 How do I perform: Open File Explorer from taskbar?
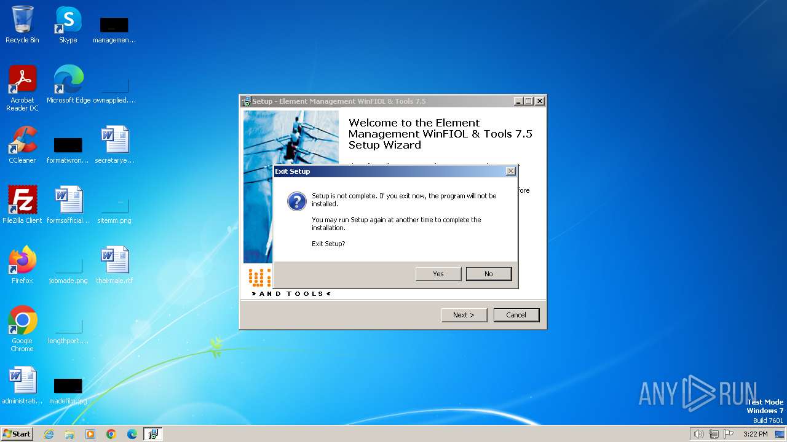(69, 434)
